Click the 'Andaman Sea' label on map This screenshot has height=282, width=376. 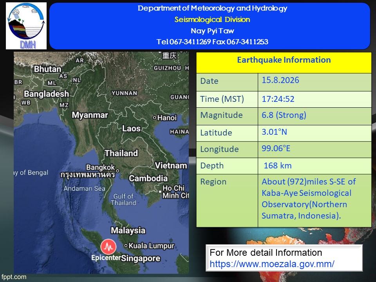click(x=85, y=188)
